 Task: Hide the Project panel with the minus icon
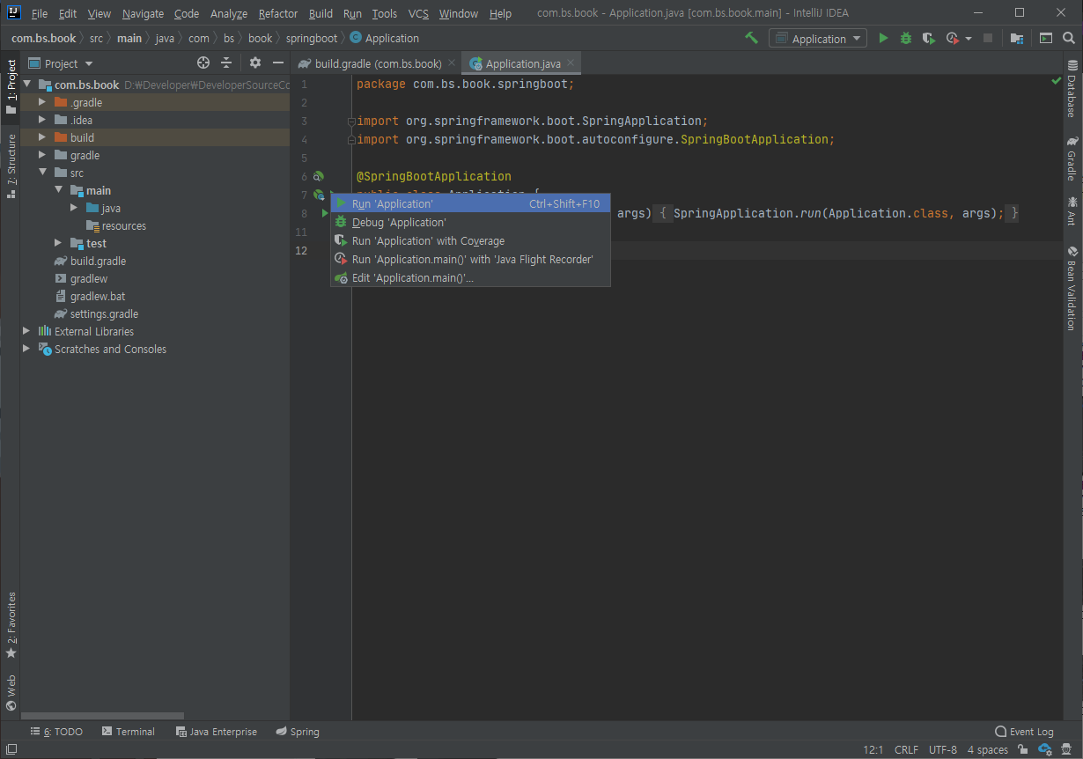(x=278, y=63)
